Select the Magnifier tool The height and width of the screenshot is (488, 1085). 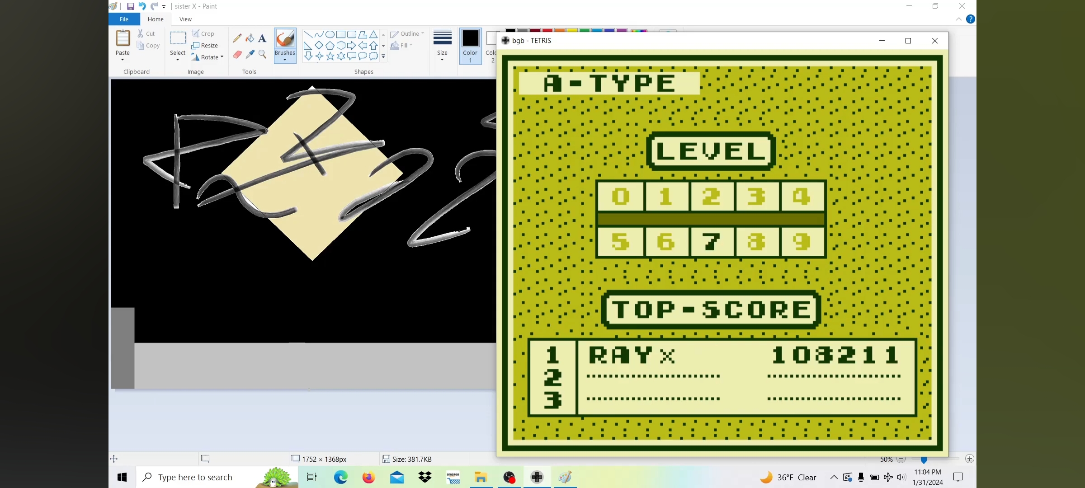pos(262,55)
